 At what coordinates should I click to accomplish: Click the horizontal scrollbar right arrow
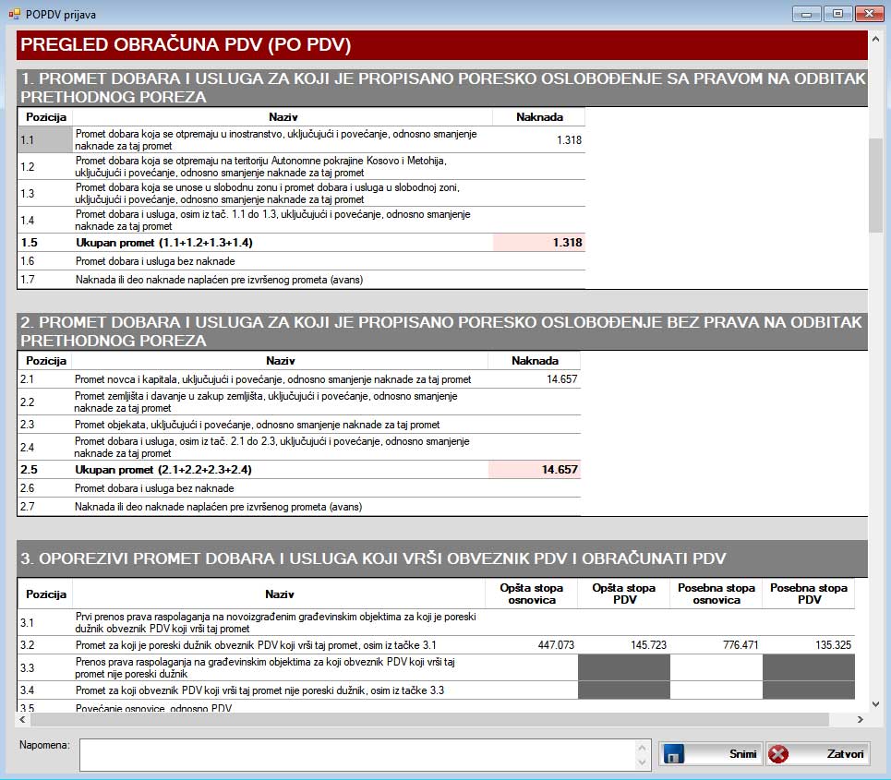pyautogui.click(x=861, y=719)
